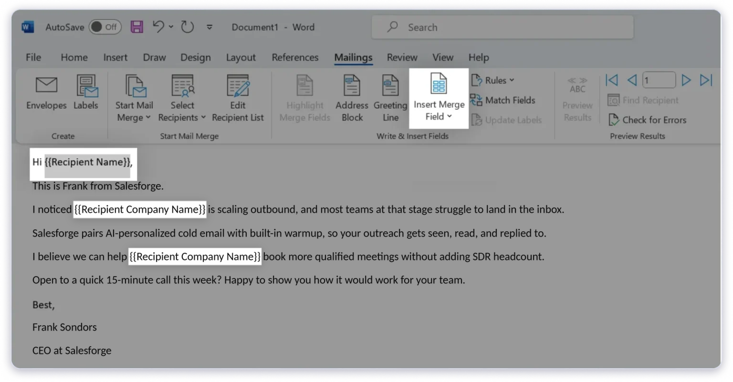Jump to the last record arrow
The height and width of the screenshot is (382, 733).
pyautogui.click(x=706, y=80)
